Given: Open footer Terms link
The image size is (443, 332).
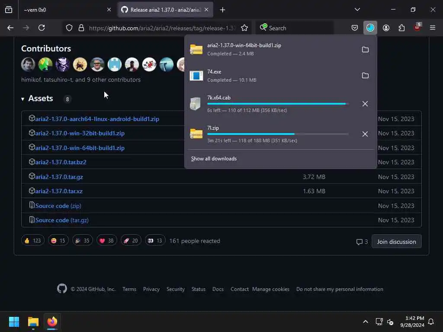Looking at the screenshot, I should point(129,289).
